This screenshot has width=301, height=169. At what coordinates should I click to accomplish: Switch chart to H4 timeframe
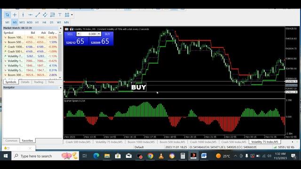coord(44,23)
